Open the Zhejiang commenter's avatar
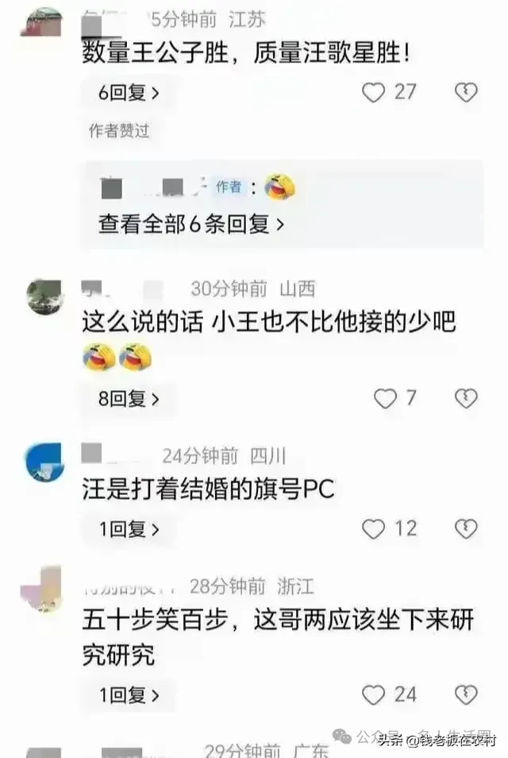The width and height of the screenshot is (508, 758). point(41,590)
